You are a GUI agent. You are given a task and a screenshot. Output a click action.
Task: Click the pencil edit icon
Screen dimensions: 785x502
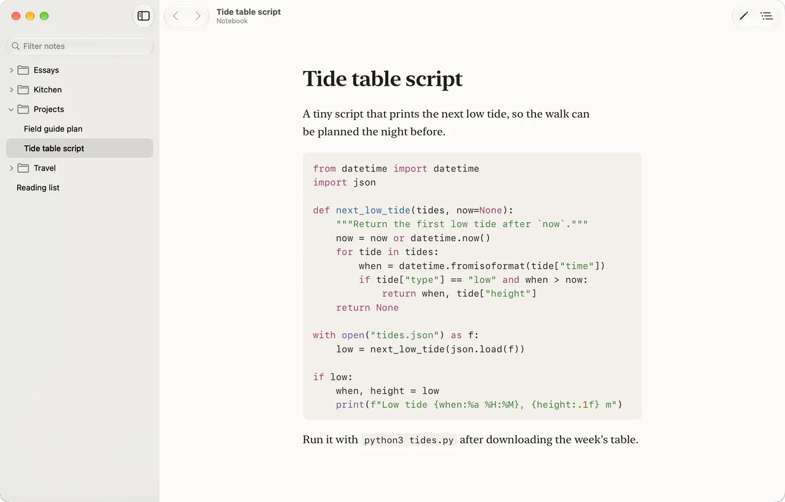744,16
